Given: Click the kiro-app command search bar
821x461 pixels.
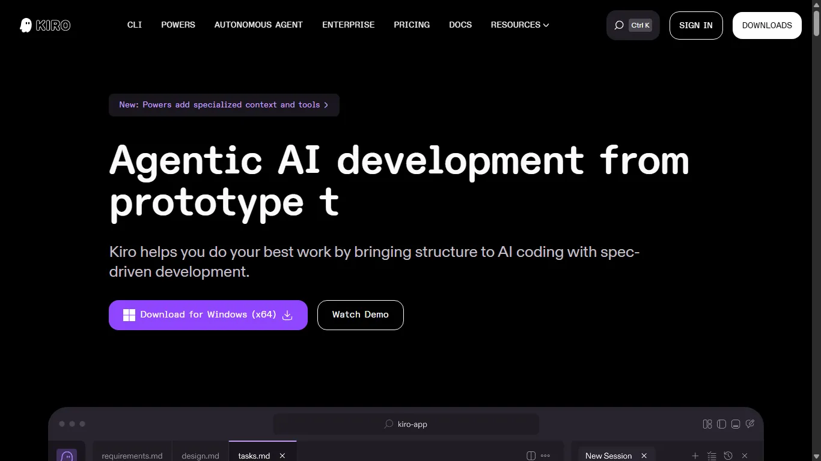Looking at the screenshot, I should tap(406, 424).
